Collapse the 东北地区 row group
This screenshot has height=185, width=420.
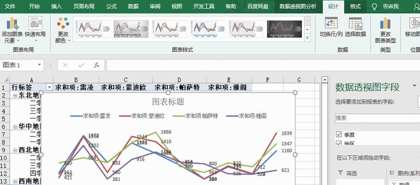15,95
